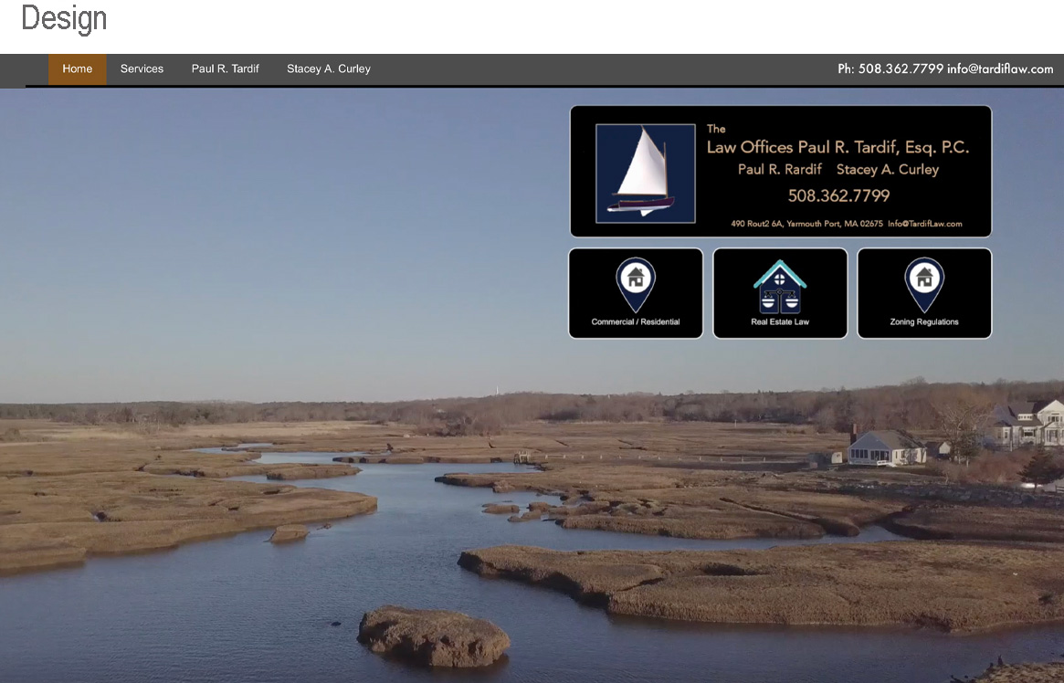Click the info@tardiflaw.com email link
1064x683 pixels.
tap(999, 68)
